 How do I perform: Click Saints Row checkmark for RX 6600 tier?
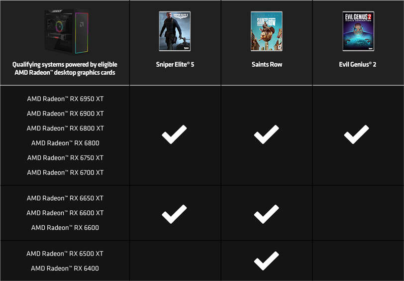[266, 214]
